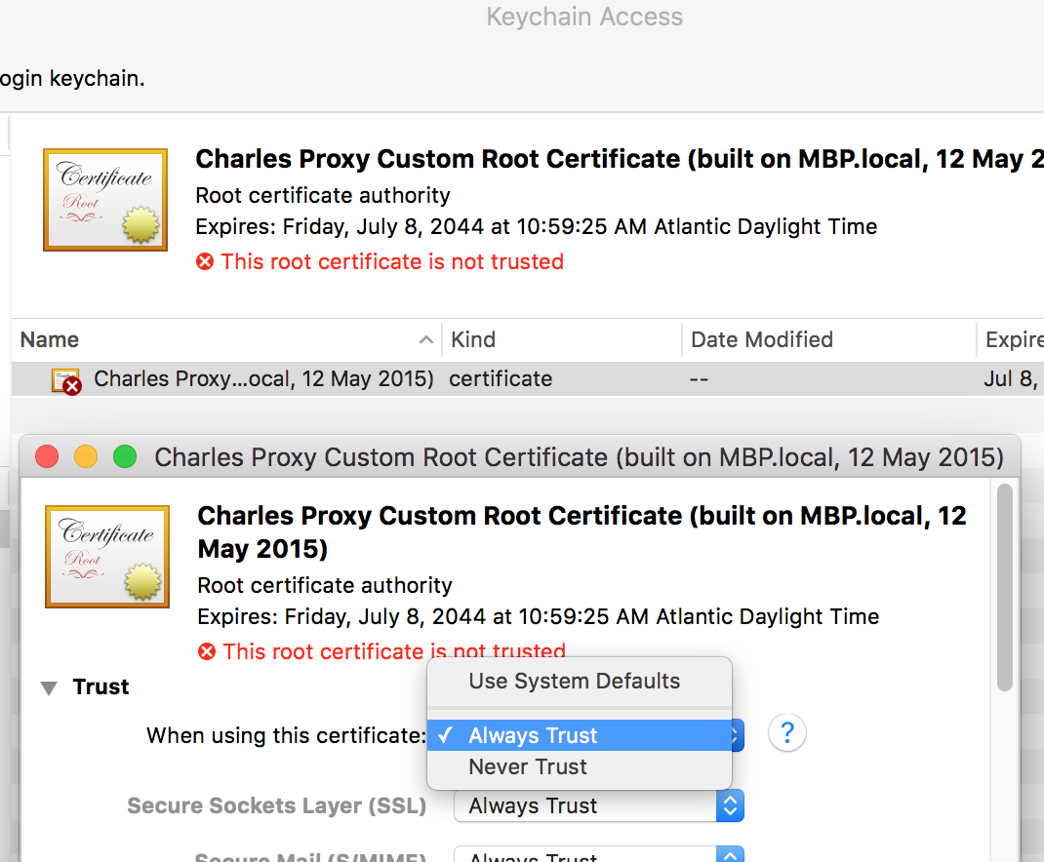Click the untrusted certificate icon in the list row
This screenshot has height=862, width=1044.
[x=66, y=381]
